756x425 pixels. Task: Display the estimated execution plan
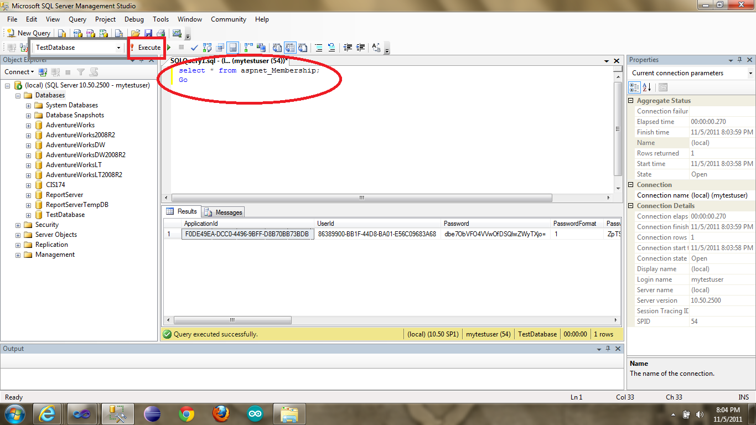pos(207,48)
